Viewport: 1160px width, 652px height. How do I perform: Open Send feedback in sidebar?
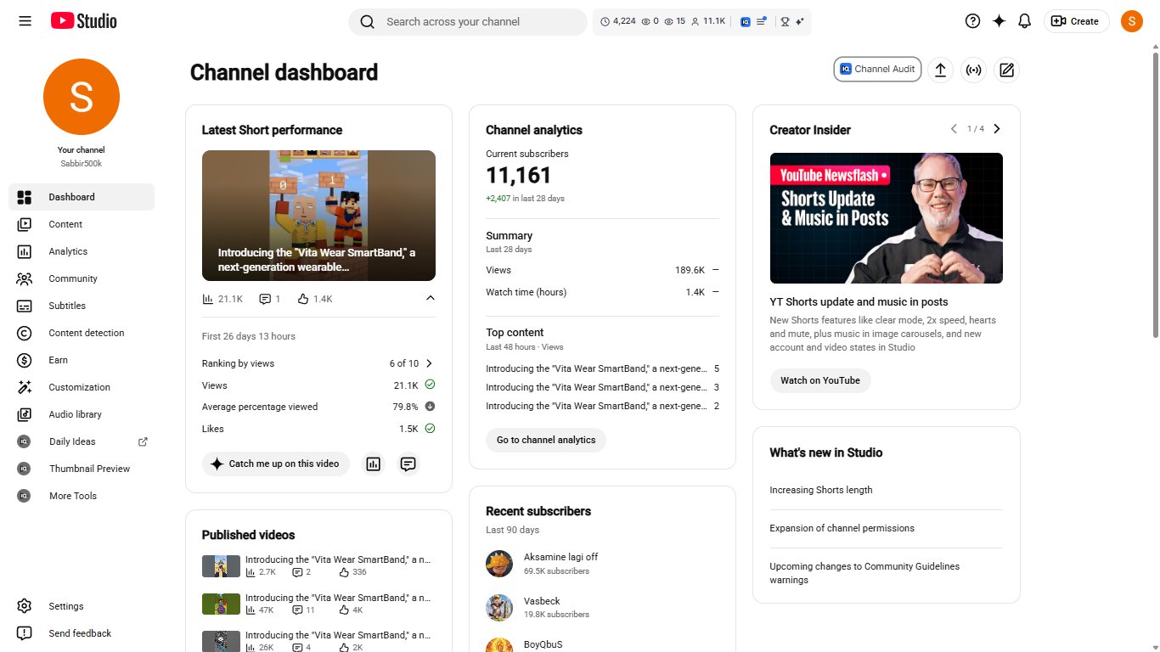pos(82,633)
